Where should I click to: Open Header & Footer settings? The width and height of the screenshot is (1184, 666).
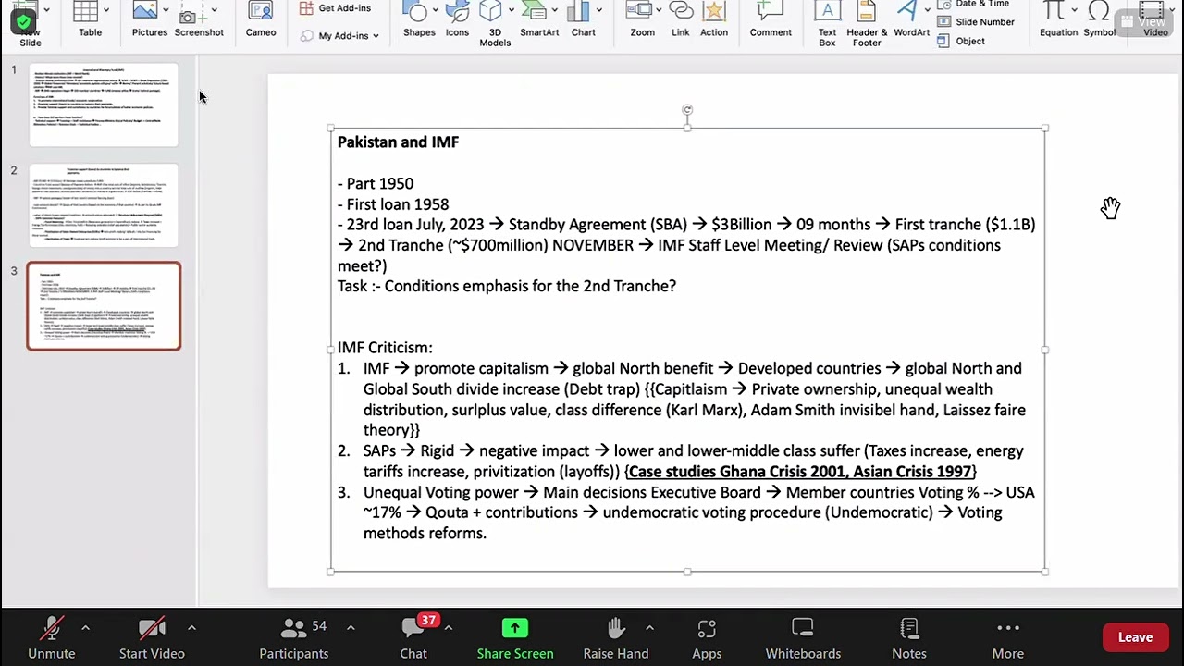[867, 23]
